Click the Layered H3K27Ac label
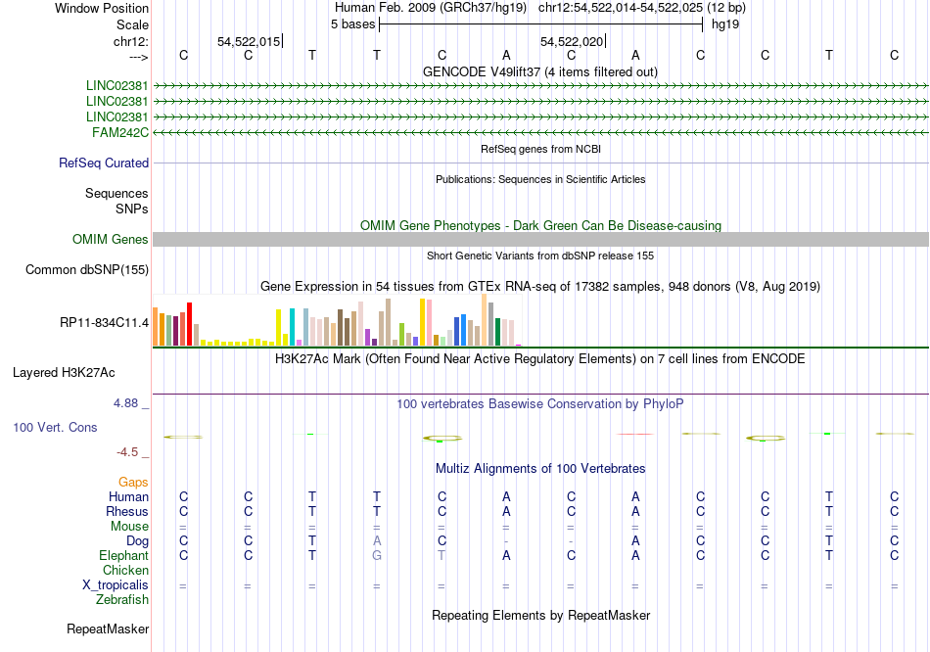This screenshot has width=930, height=652. click(64, 373)
